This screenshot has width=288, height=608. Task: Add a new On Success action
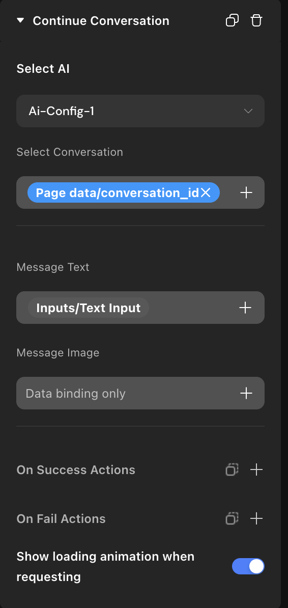[x=256, y=469]
